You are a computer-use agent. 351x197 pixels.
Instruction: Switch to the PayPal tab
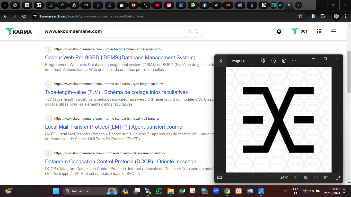tap(98, 5)
